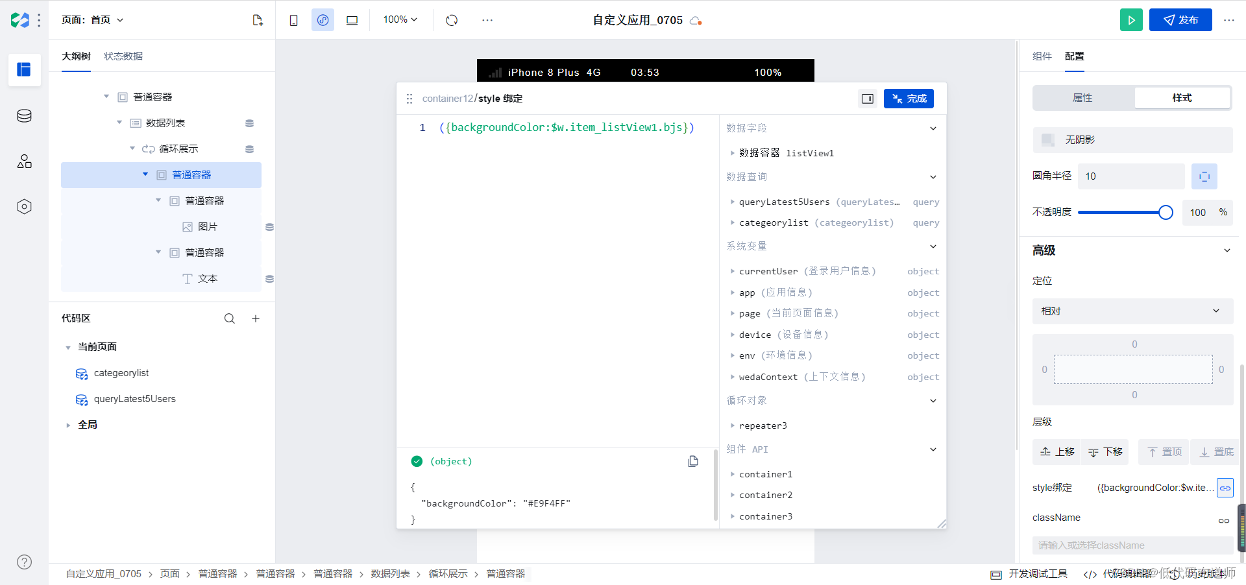Select the mini program preview mode

pos(323,20)
